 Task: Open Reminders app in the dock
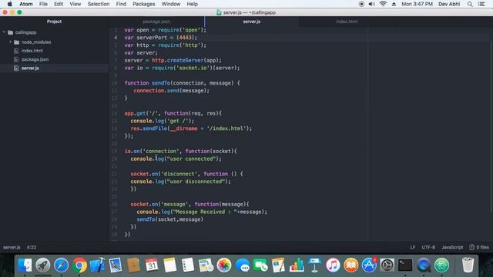pyautogui.click(x=188, y=265)
